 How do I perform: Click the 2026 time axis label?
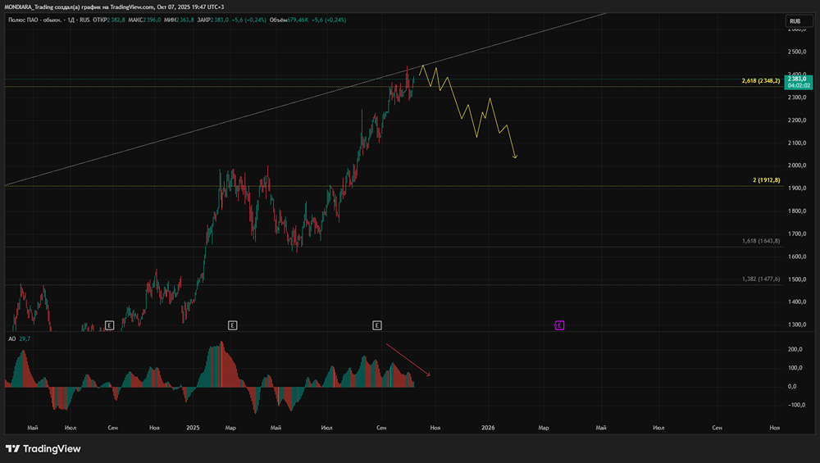coord(488,428)
